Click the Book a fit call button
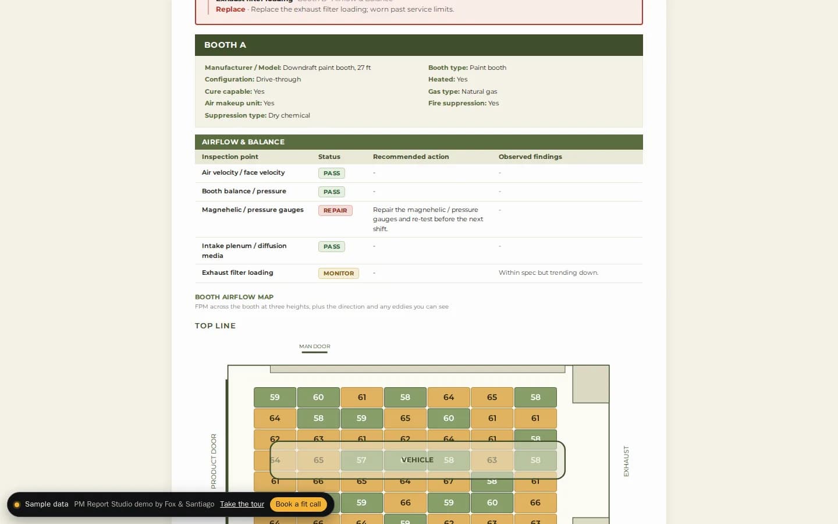The height and width of the screenshot is (524, 838). (x=298, y=504)
